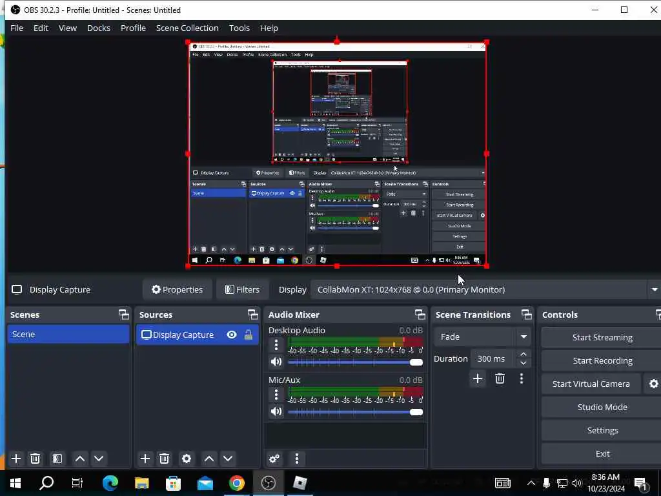Open Mic/Aux three-dot options
Screen dimensions: 661x496
(x=276, y=395)
